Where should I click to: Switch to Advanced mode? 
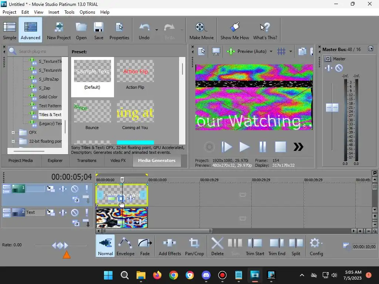pos(30,30)
